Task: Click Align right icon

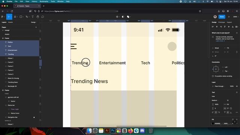Action: point(221,27)
